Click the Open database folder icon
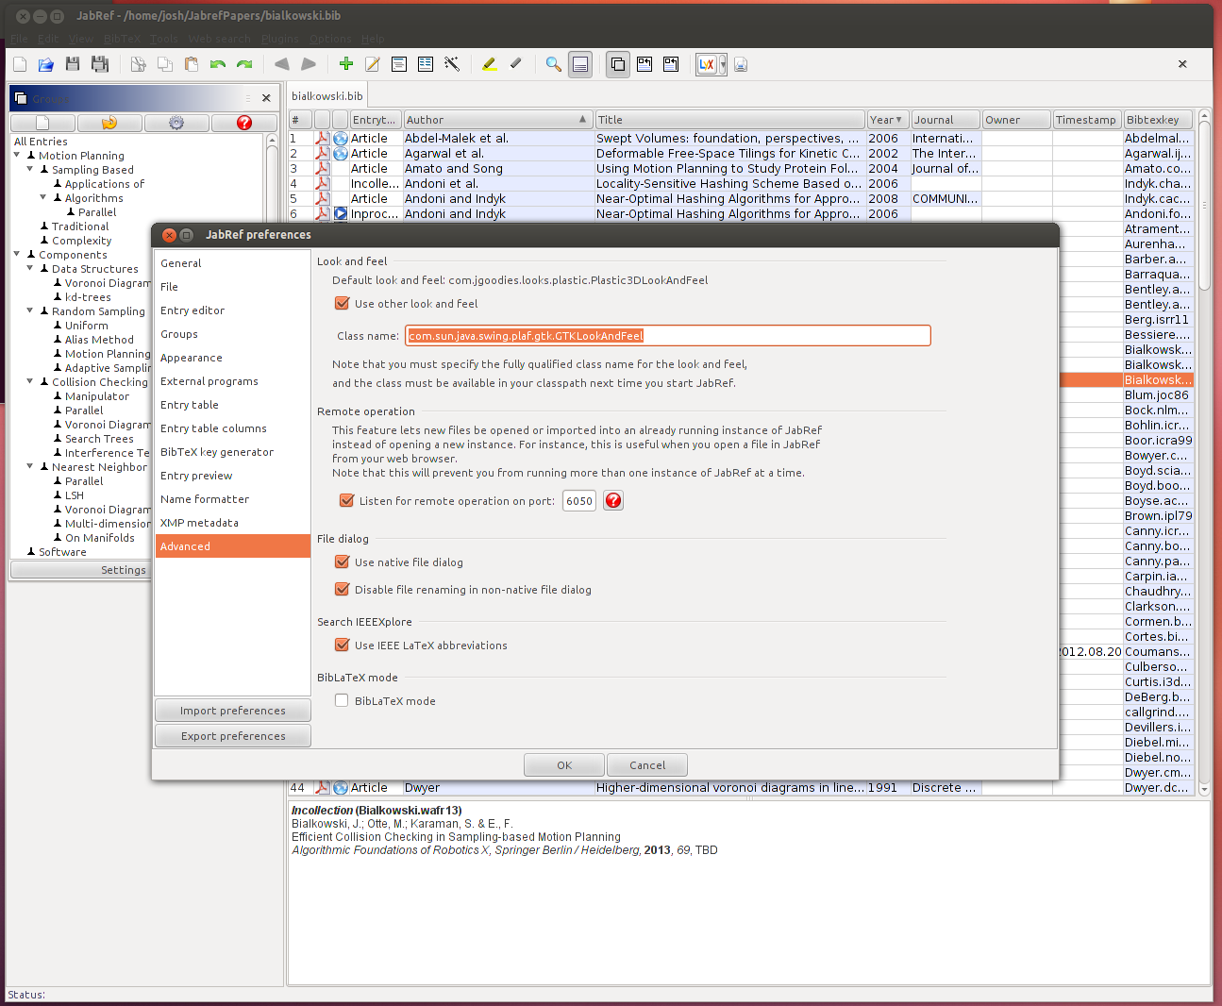The image size is (1222, 1006). [x=46, y=64]
